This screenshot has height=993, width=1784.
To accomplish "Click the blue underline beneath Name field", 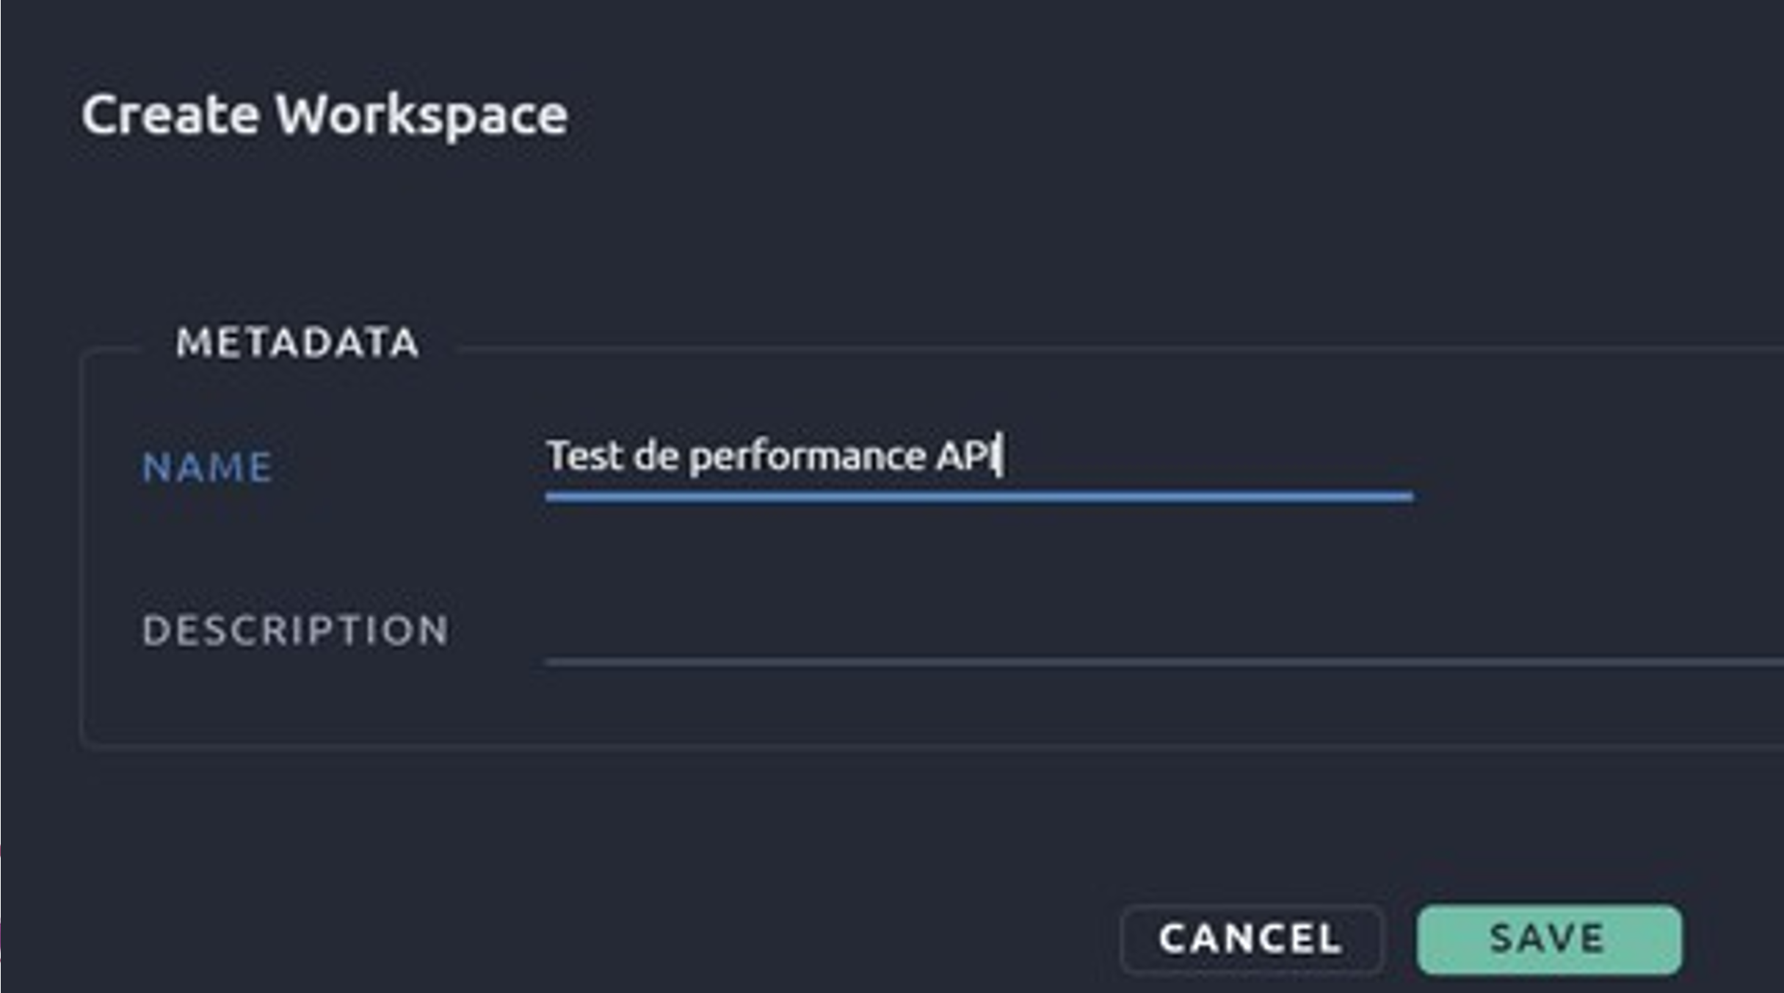I will tap(979, 497).
